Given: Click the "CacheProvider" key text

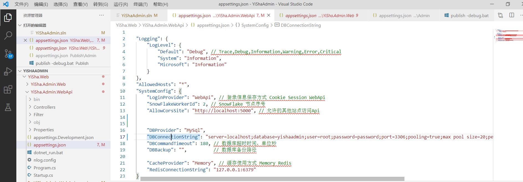Looking at the screenshot, I should [x=167, y=163].
